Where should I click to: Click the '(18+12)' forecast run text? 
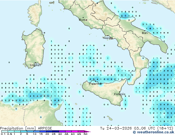(165, 128)
